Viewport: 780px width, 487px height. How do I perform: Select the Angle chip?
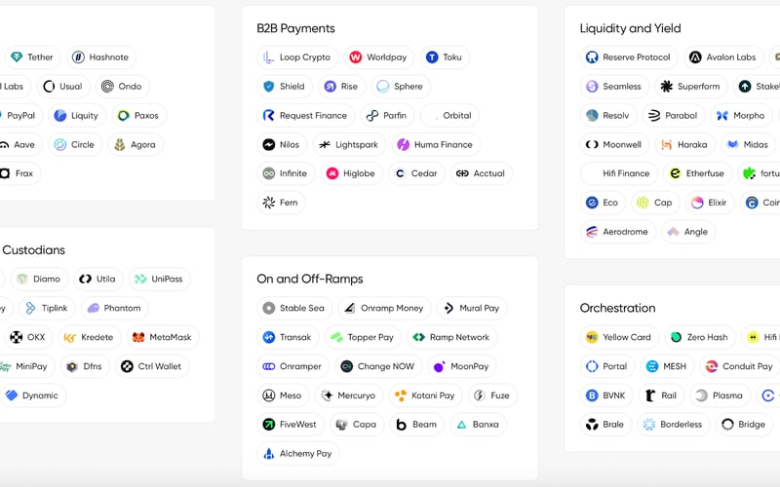coord(688,232)
